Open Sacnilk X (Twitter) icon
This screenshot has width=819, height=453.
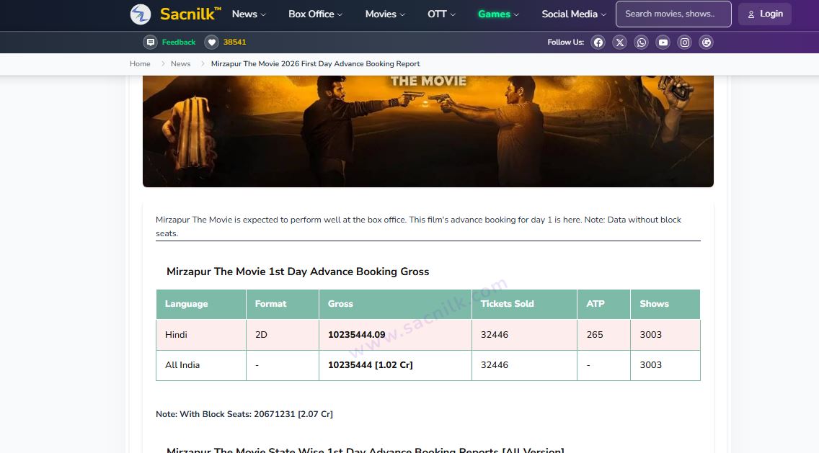click(x=619, y=42)
